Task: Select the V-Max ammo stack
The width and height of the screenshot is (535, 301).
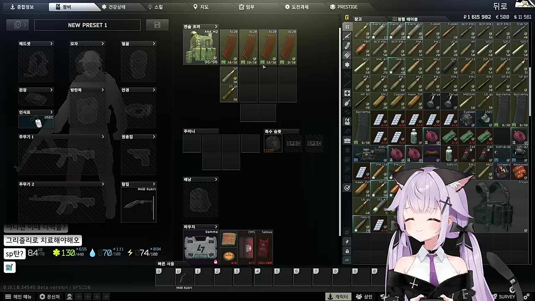Action: (414, 66)
